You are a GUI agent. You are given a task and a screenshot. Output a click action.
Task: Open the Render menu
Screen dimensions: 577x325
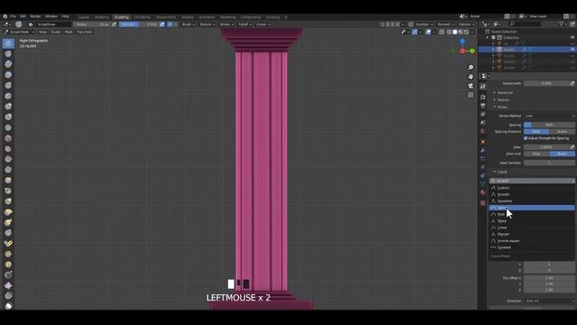pyautogui.click(x=36, y=16)
